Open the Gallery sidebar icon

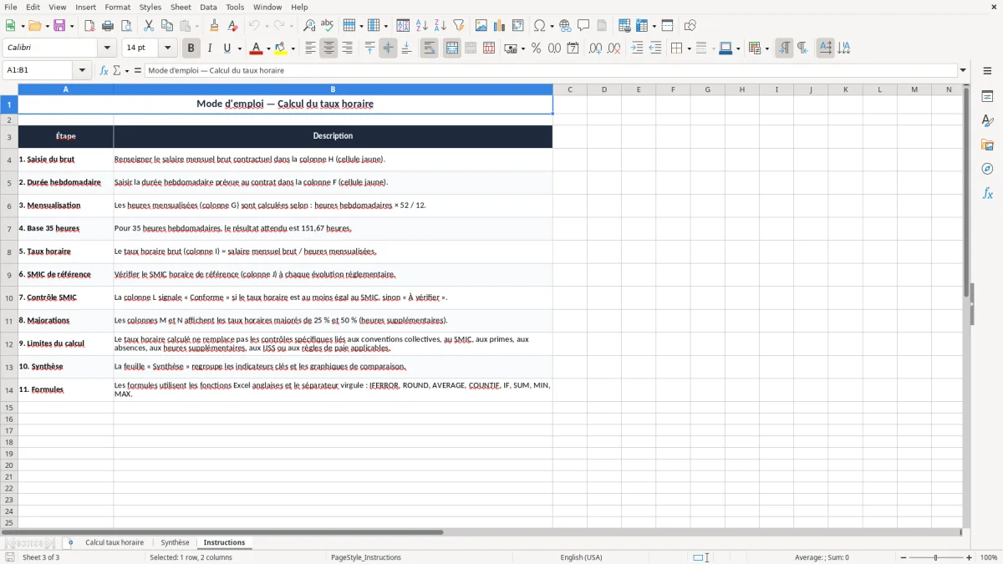[987, 145]
